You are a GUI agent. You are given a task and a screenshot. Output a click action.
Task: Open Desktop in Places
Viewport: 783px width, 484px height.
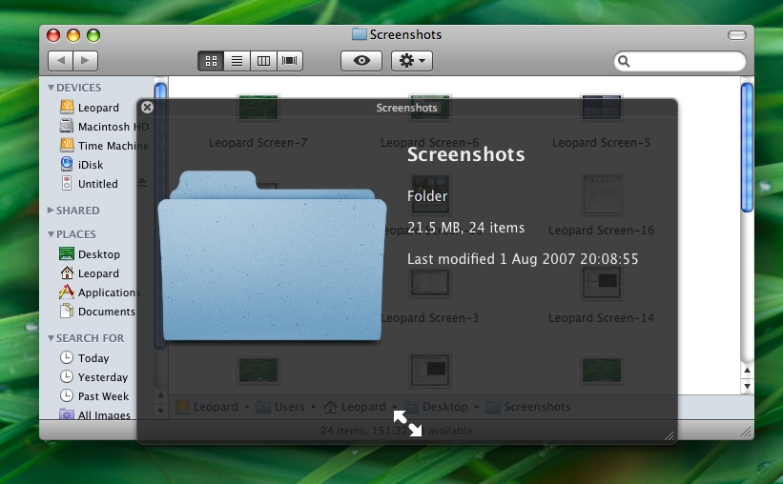pyautogui.click(x=90, y=254)
